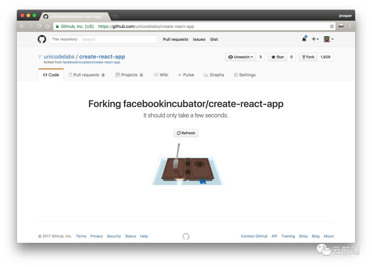The width and height of the screenshot is (372, 267).
Task: Open the facebookincubator/create-react-app source link
Action: pos(91,62)
